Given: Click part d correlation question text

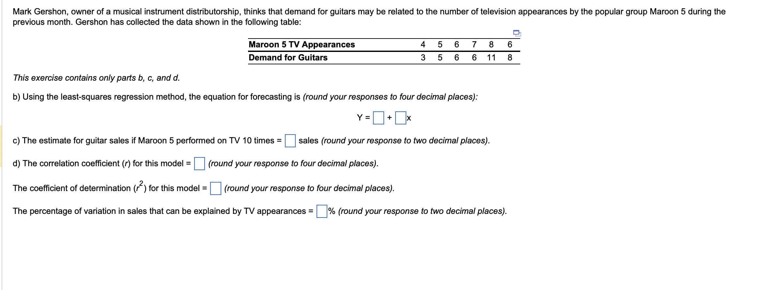Looking at the screenshot, I should click(101, 164).
